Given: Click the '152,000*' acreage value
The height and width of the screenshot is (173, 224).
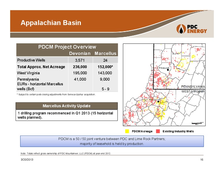Looking at the screenshot, I should [x=105, y=67].
